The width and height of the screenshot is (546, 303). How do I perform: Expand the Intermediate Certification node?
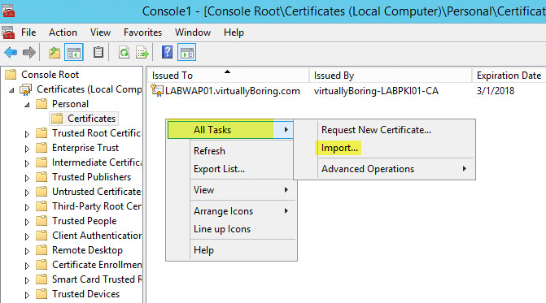27,163
